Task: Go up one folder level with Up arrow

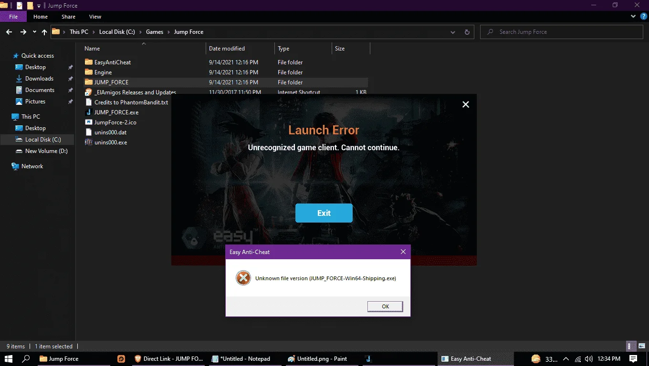Action: pos(44,32)
